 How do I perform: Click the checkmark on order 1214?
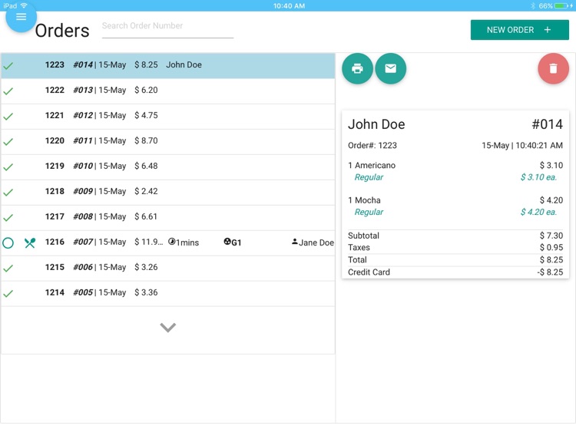tap(8, 294)
